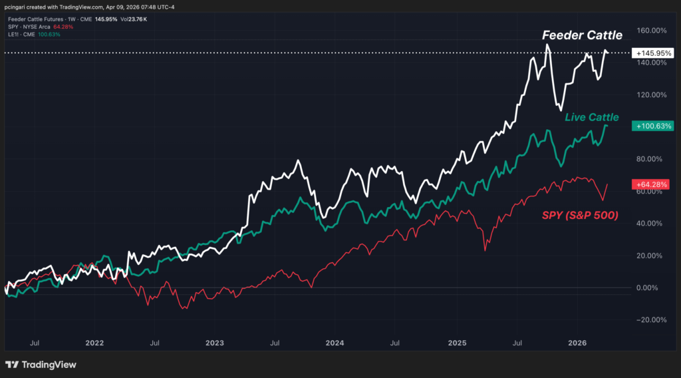
Task: Click the Live Cattle chart annotation
Action: coord(591,117)
